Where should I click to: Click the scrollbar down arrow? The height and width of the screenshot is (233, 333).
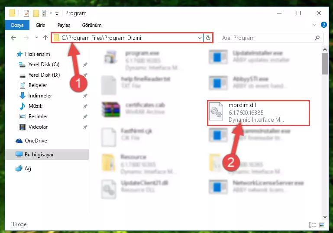pos(325,217)
